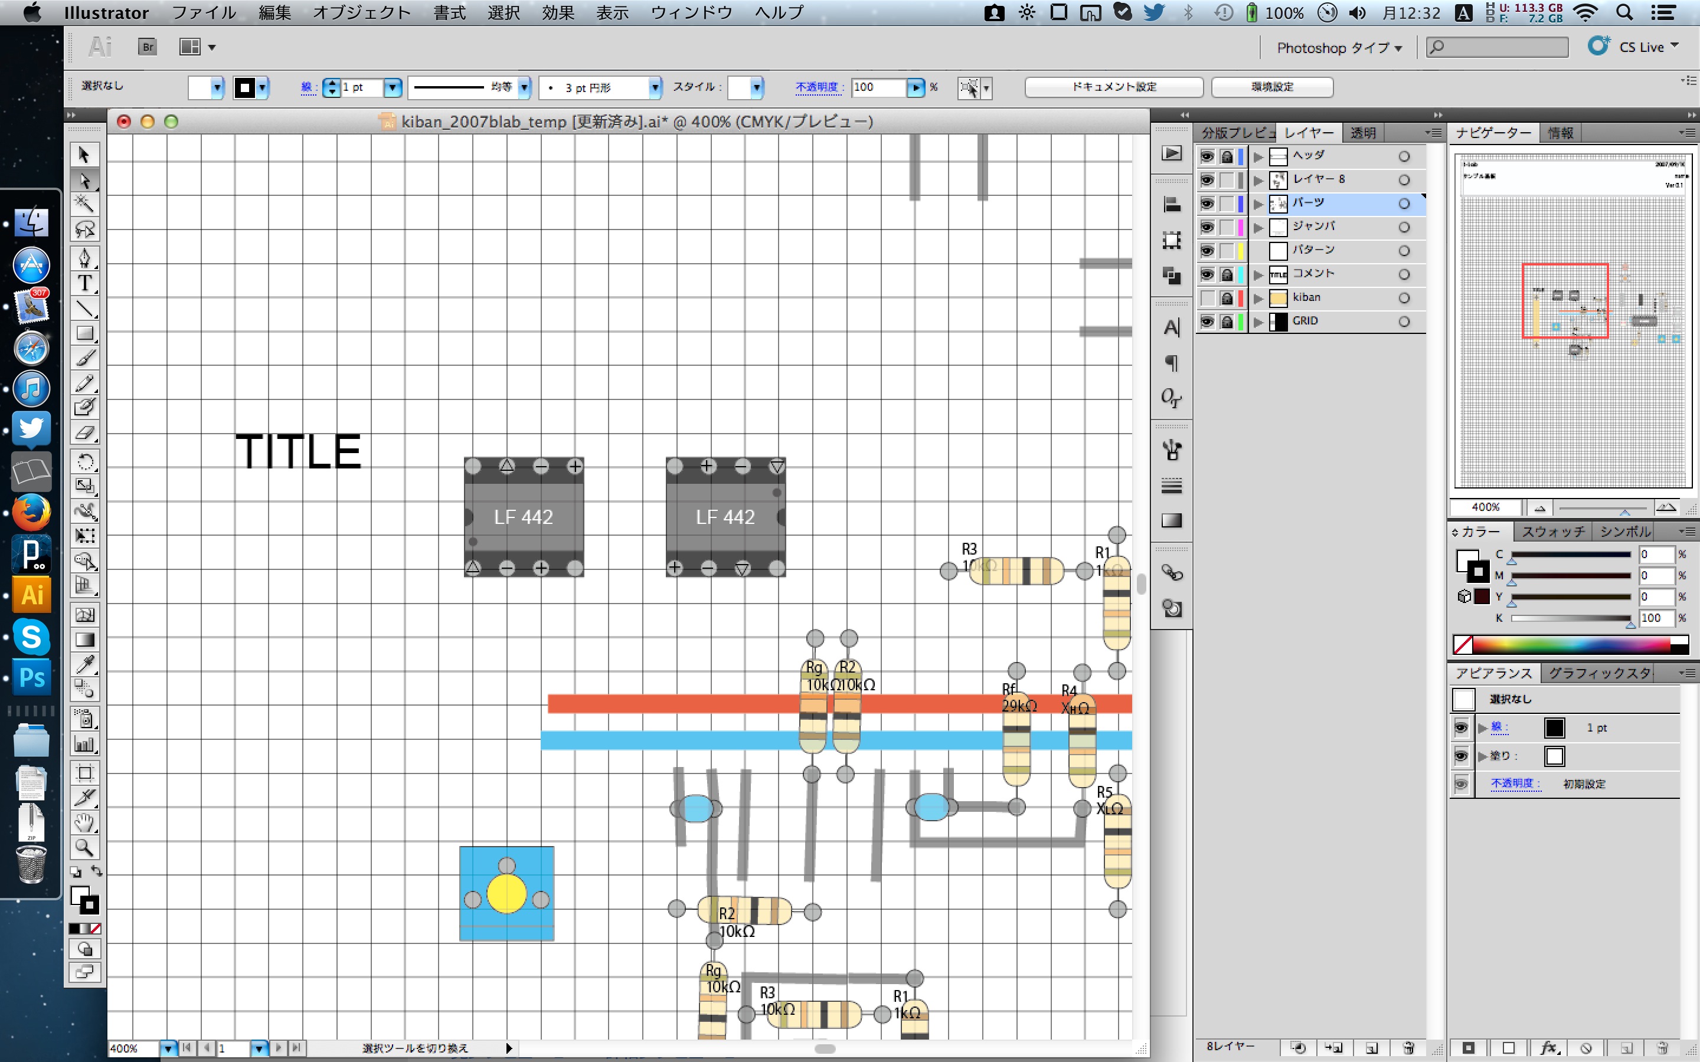The height and width of the screenshot is (1062, 1700).
Task: Select the Type tool
Action: coord(85,283)
